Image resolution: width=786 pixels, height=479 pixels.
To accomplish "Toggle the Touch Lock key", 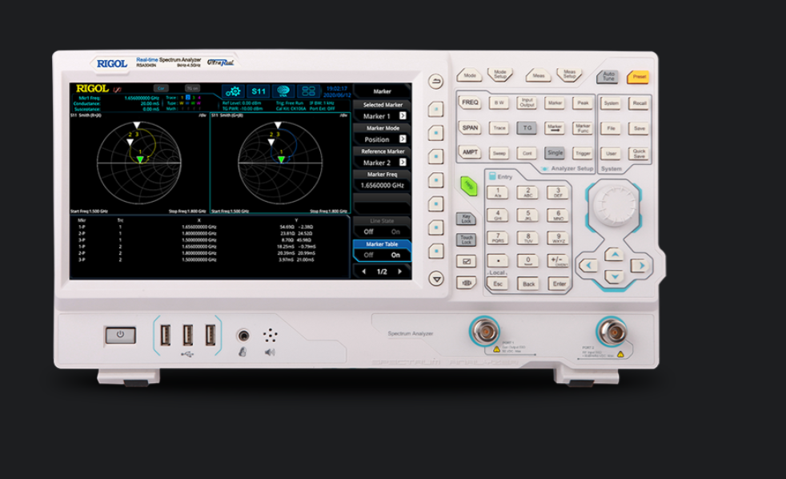I will pyautogui.click(x=466, y=239).
